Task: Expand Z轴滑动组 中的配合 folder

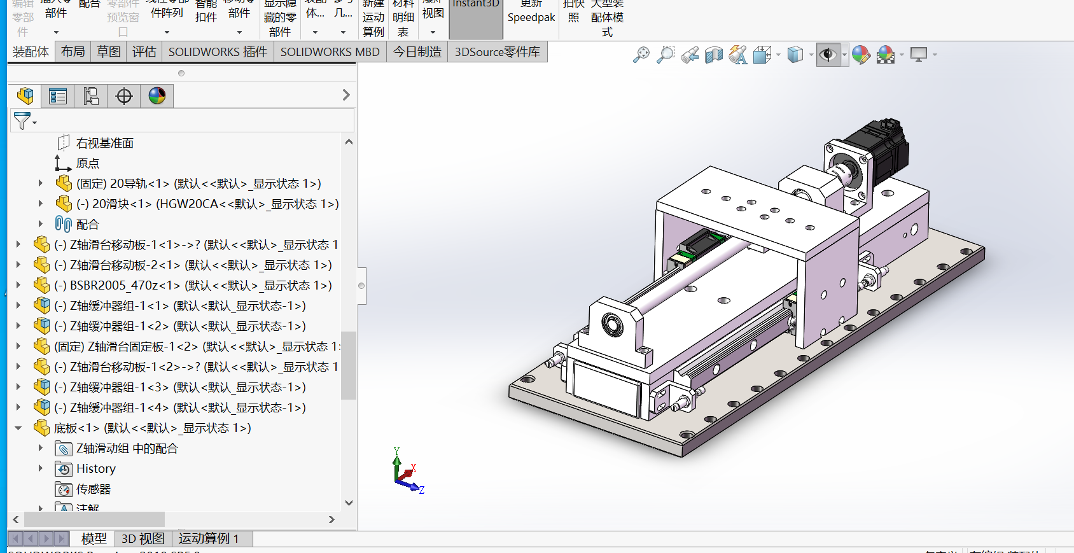Action: click(x=41, y=448)
